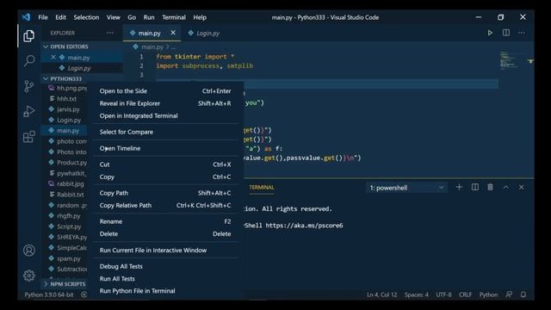The width and height of the screenshot is (551, 310).
Task: Select Login.py under Open Editors
Action: point(79,68)
